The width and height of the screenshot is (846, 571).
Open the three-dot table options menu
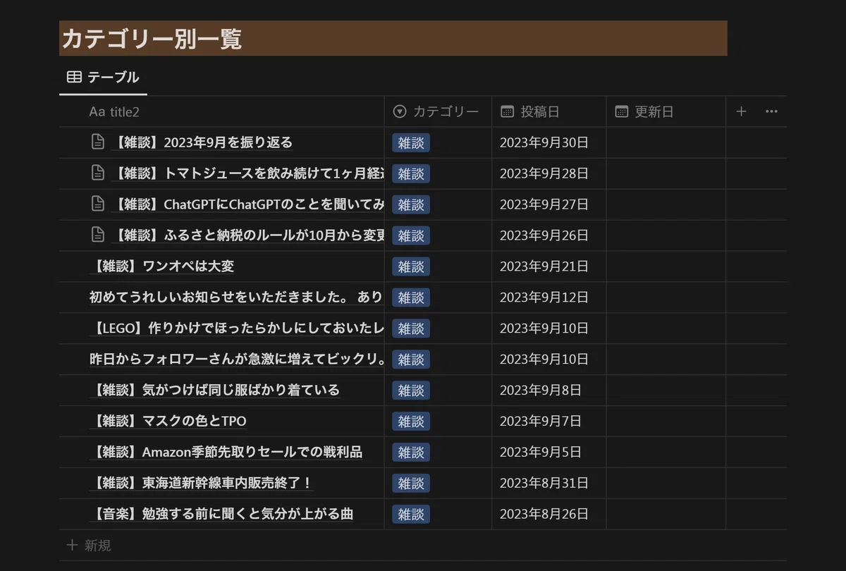coord(771,111)
